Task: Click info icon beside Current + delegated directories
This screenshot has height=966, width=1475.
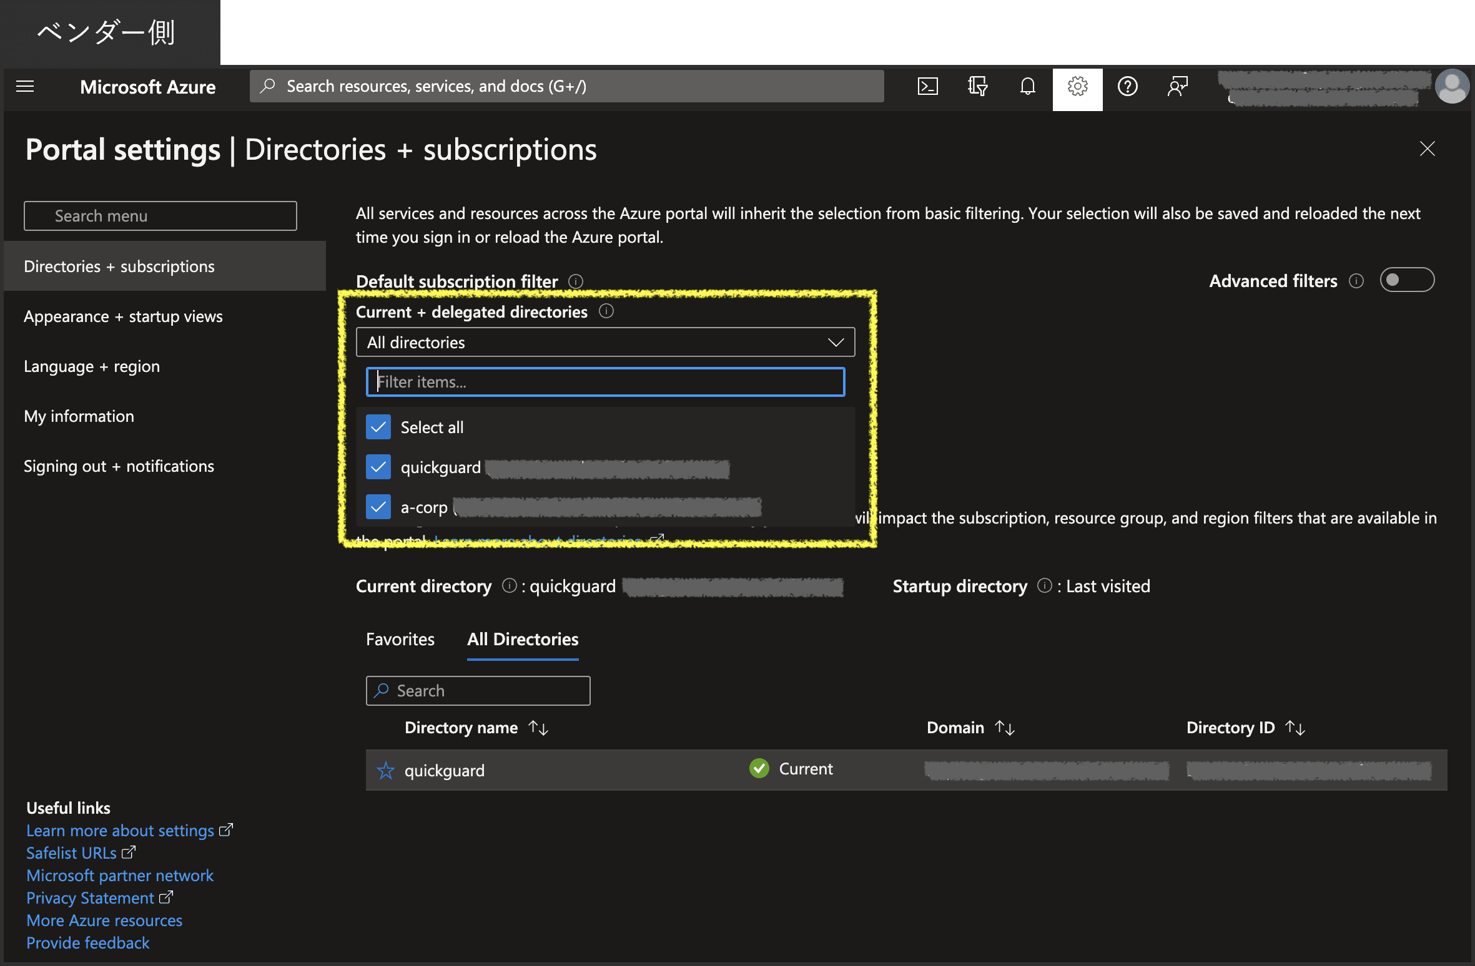Action: click(606, 311)
